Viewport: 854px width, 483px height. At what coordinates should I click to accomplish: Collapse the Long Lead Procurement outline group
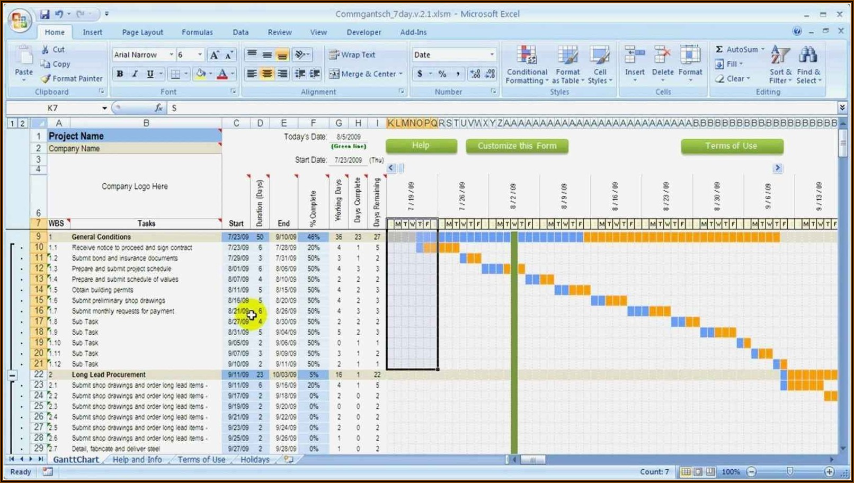pyautogui.click(x=12, y=375)
